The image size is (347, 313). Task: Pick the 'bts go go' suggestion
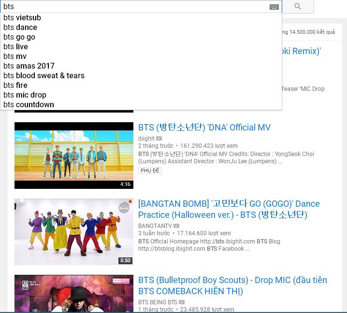(19, 37)
